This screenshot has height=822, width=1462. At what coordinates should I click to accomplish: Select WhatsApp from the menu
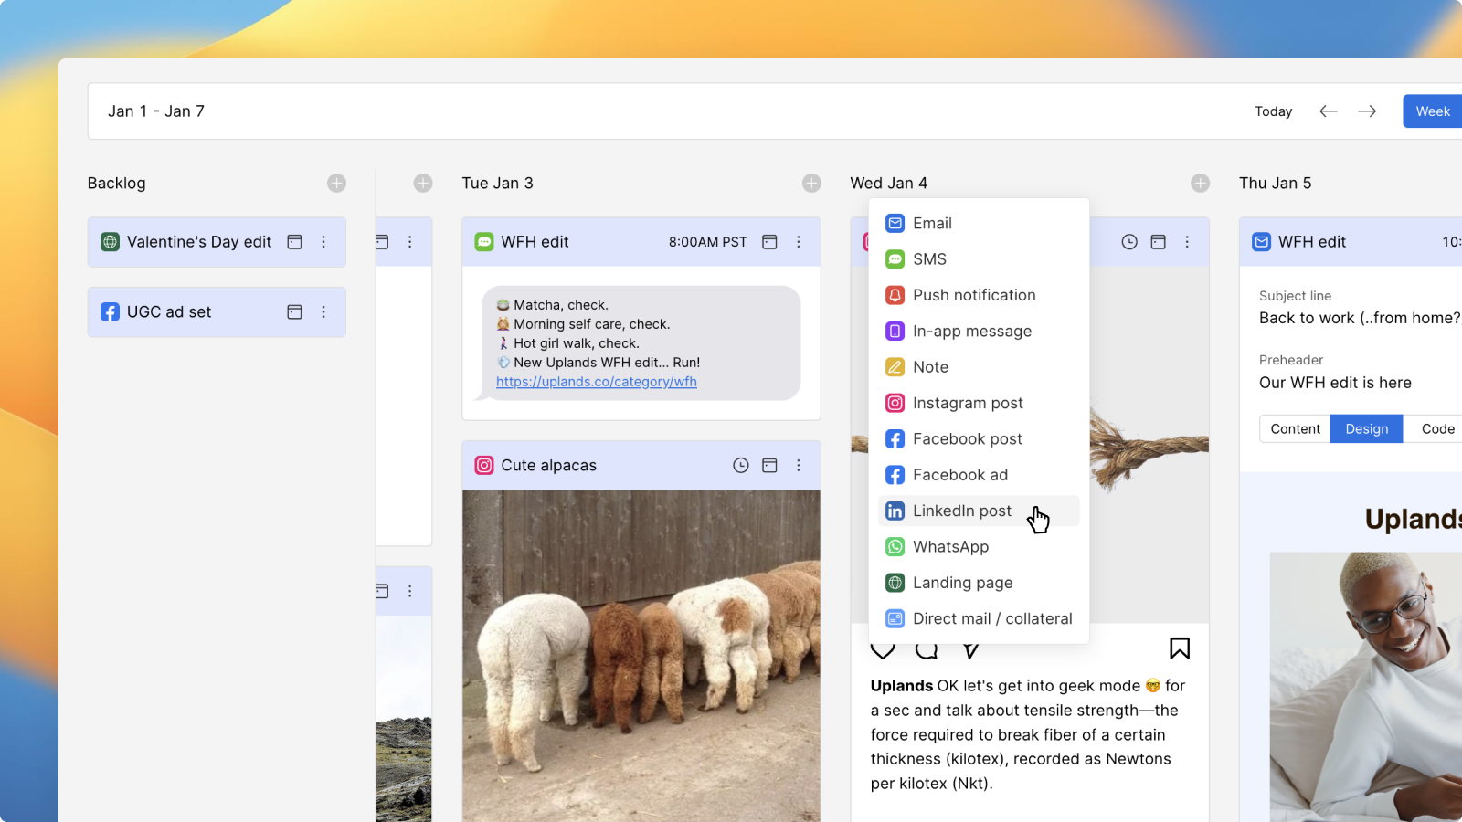pos(979,547)
